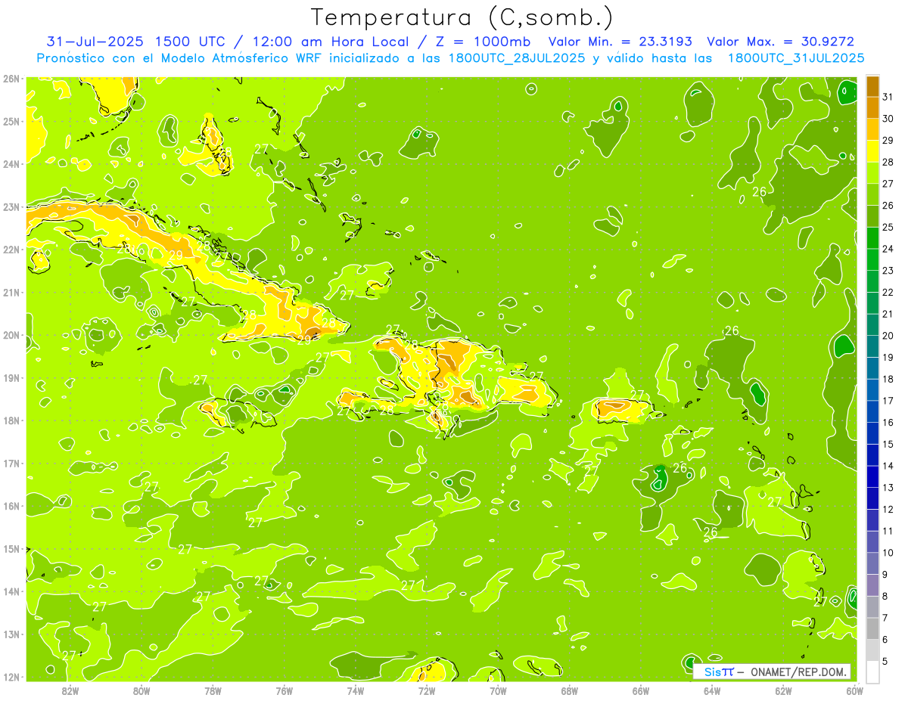Screen dimensions: 908x701
Task: Click the 64W longitude label
Action: pyautogui.click(x=712, y=690)
